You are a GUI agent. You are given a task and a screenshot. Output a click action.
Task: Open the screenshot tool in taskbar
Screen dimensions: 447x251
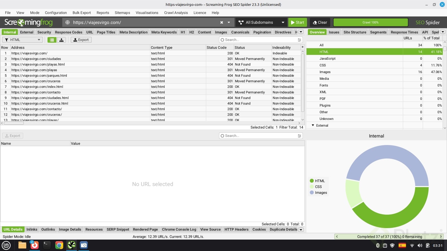[x=84, y=245]
